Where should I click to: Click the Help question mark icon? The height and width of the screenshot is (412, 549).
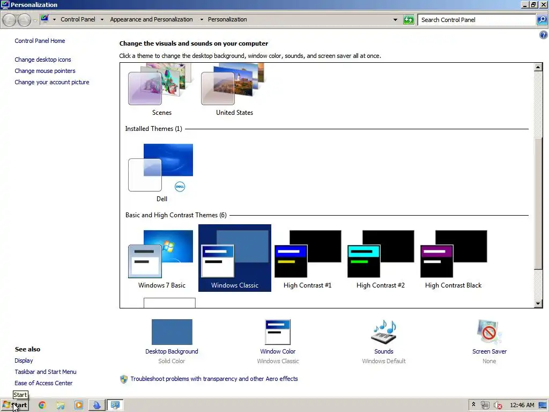(x=544, y=35)
